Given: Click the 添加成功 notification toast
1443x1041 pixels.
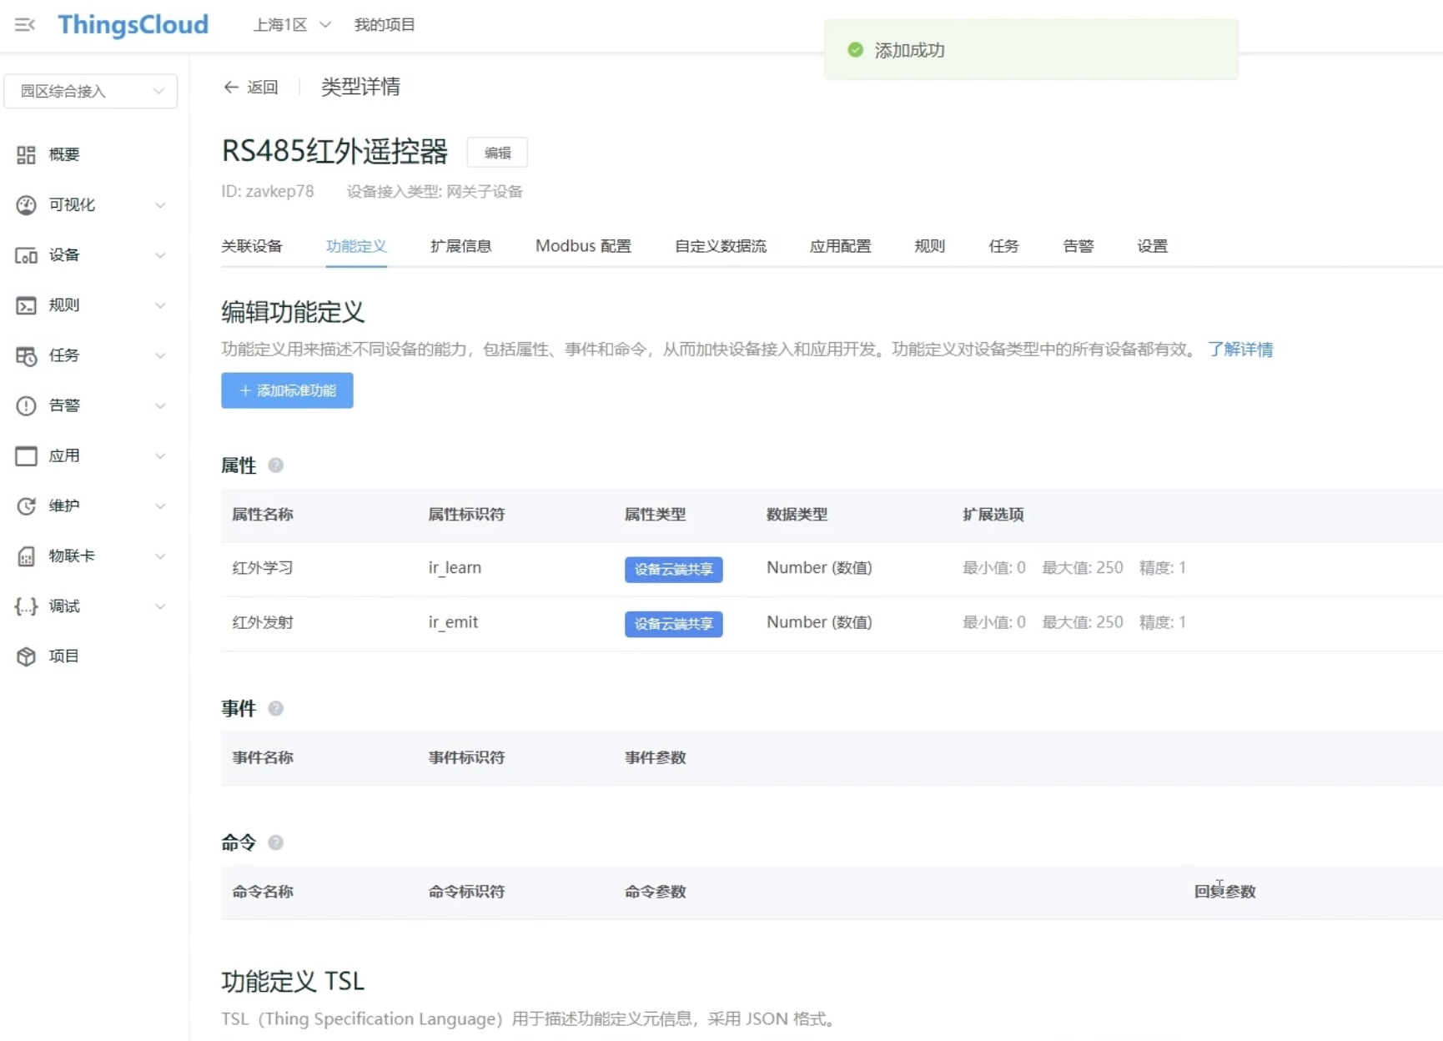Looking at the screenshot, I should click(x=1031, y=50).
